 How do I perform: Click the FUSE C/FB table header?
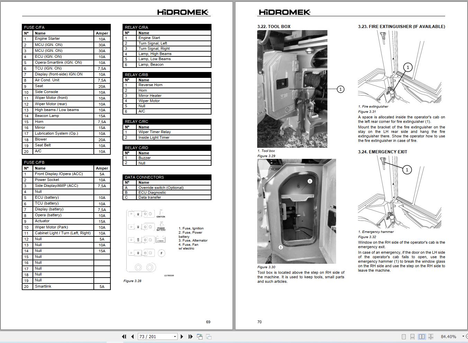tap(66, 162)
